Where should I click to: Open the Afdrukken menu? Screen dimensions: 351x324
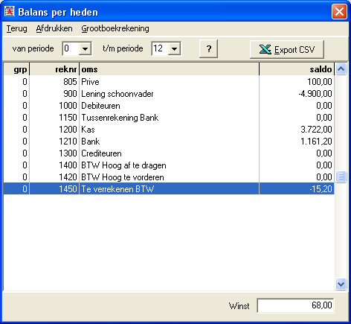click(54, 28)
